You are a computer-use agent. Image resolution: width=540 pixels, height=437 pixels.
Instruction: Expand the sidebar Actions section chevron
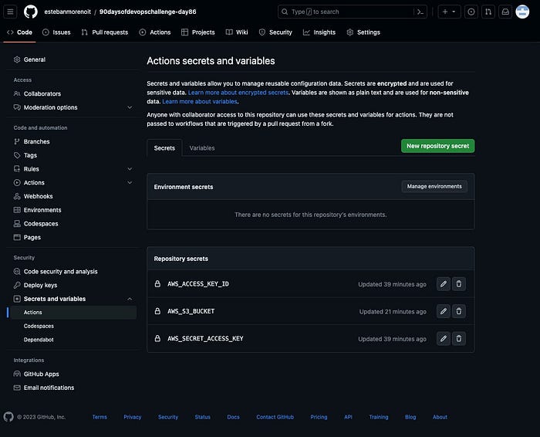point(130,183)
